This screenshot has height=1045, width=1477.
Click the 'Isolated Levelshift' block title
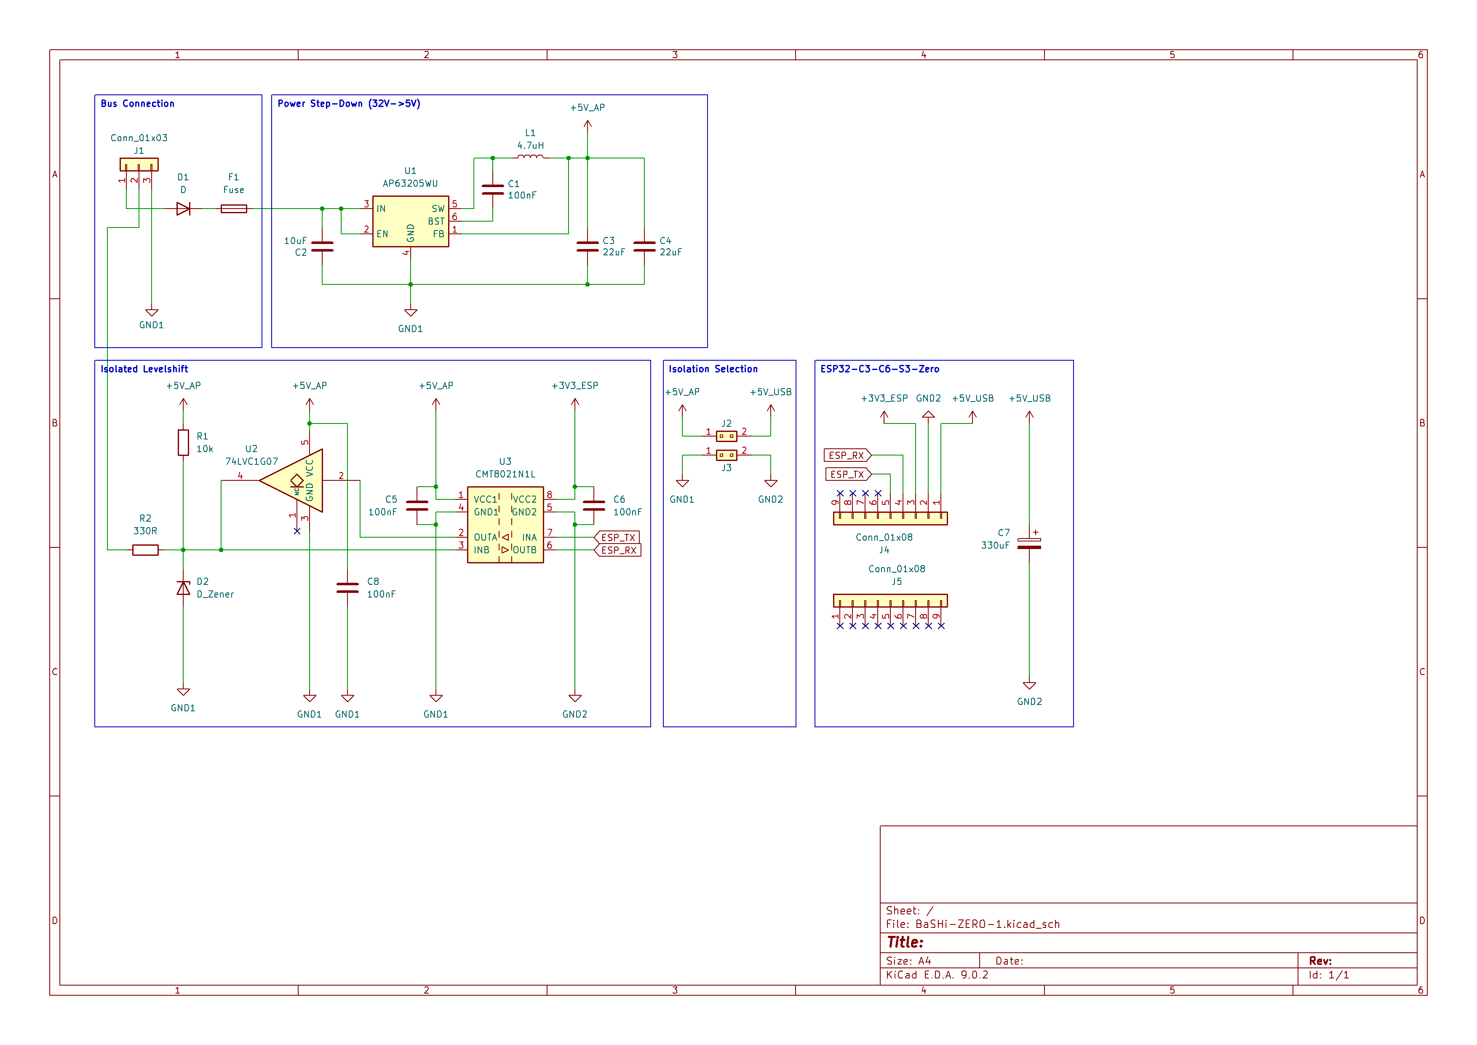pyautogui.click(x=144, y=370)
